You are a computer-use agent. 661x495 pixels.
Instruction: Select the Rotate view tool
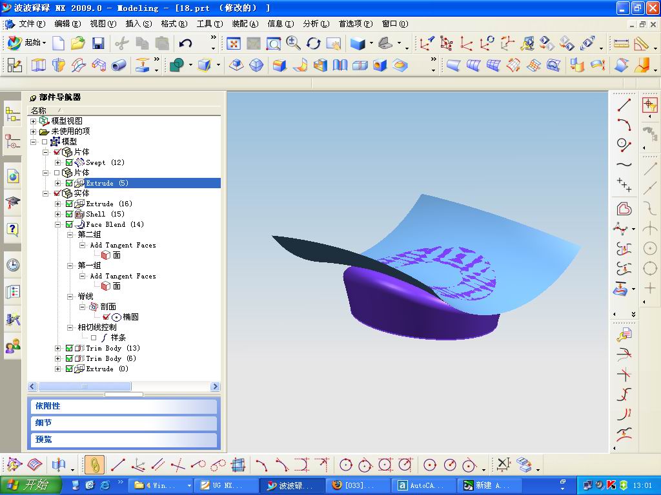tap(313, 43)
